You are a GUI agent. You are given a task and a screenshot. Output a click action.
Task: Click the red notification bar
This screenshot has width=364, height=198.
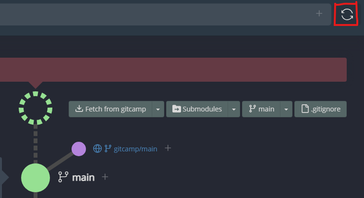point(173,70)
